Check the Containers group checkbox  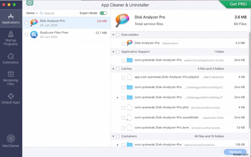pyautogui.click(x=118, y=136)
